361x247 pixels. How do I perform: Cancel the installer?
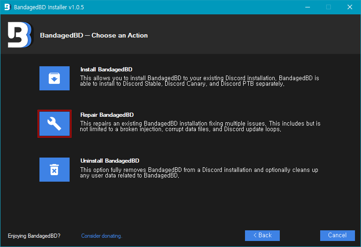pyautogui.click(x=337, y=235)
